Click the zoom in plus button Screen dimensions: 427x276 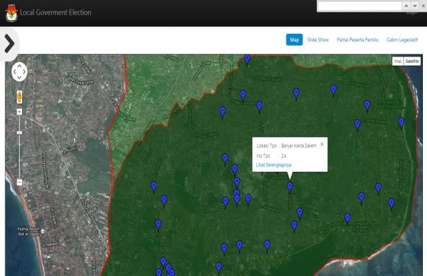[x=19, y=111]
